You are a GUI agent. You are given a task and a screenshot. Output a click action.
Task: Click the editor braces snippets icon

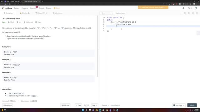[185, 13]
